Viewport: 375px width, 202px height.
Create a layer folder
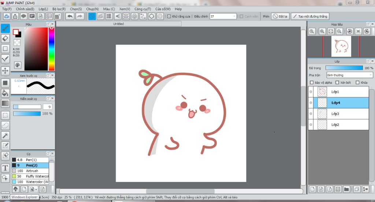(x=346, y=189)
